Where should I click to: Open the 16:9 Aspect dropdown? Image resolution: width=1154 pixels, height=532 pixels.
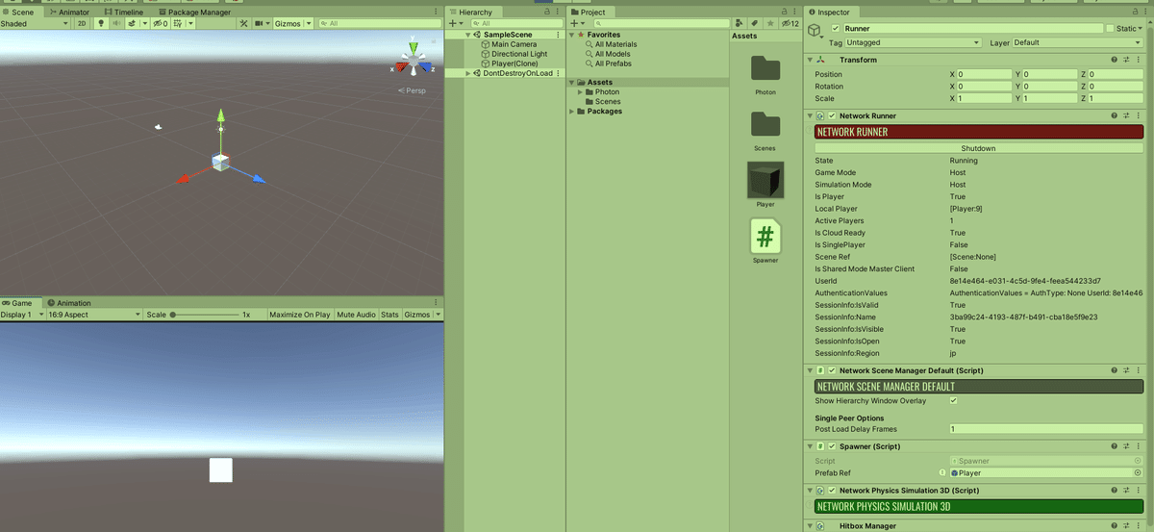(93, 315)
